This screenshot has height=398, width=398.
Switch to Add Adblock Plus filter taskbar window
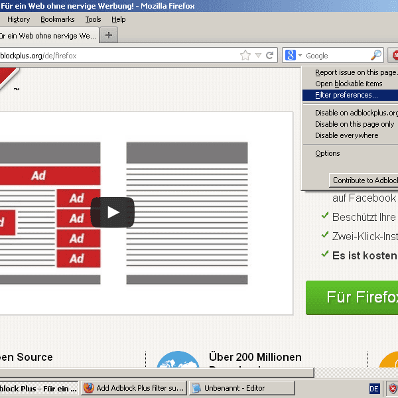[x=134, y=388]
